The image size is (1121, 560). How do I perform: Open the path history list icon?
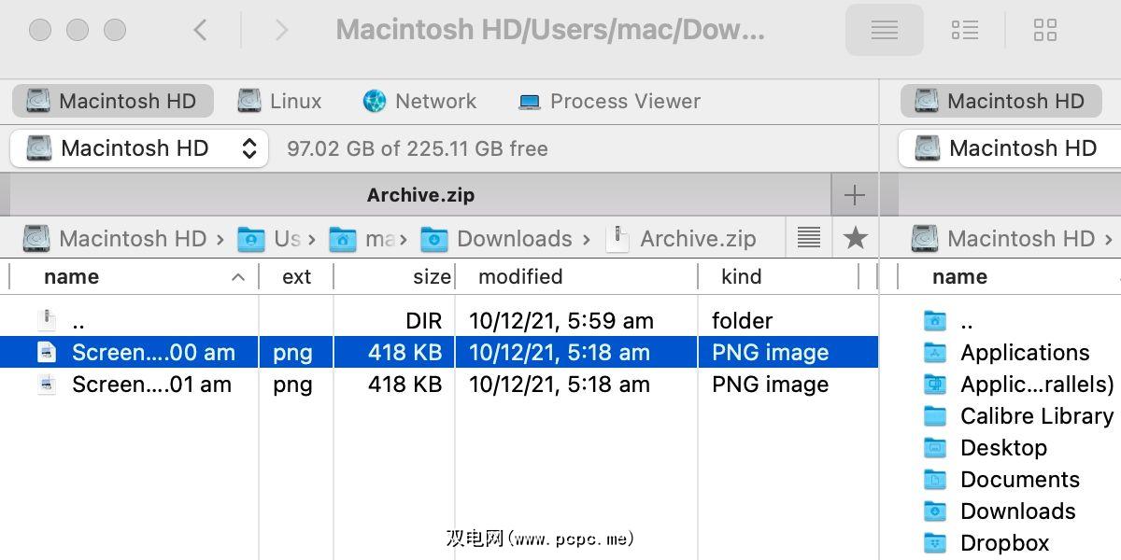(809, 238)
